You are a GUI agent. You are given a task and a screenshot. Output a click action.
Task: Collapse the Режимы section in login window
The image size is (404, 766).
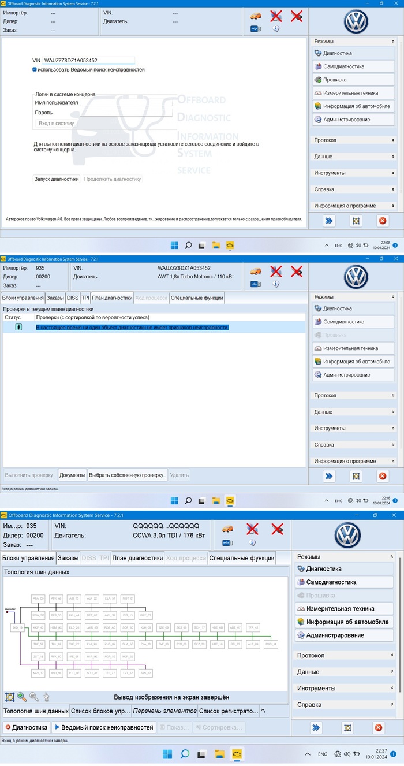393,42
